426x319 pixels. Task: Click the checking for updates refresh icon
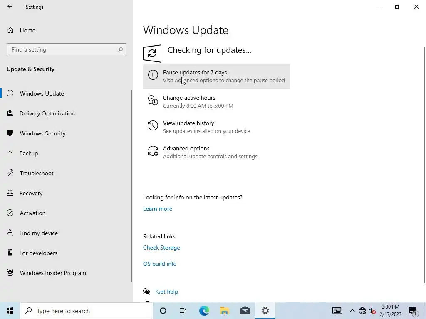[x=152, y=54]
